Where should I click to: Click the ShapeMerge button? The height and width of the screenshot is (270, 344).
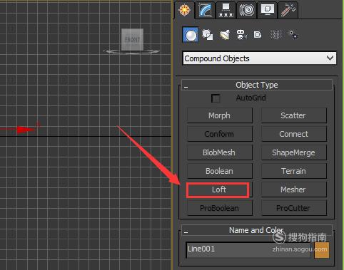pyautogui.click(x=293, y=152)
